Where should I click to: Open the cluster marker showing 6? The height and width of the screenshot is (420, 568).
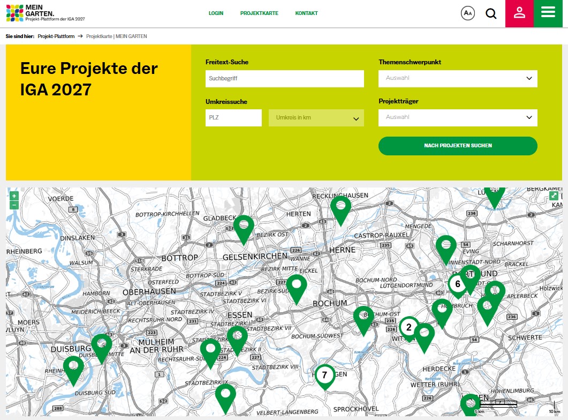(457, 286)
